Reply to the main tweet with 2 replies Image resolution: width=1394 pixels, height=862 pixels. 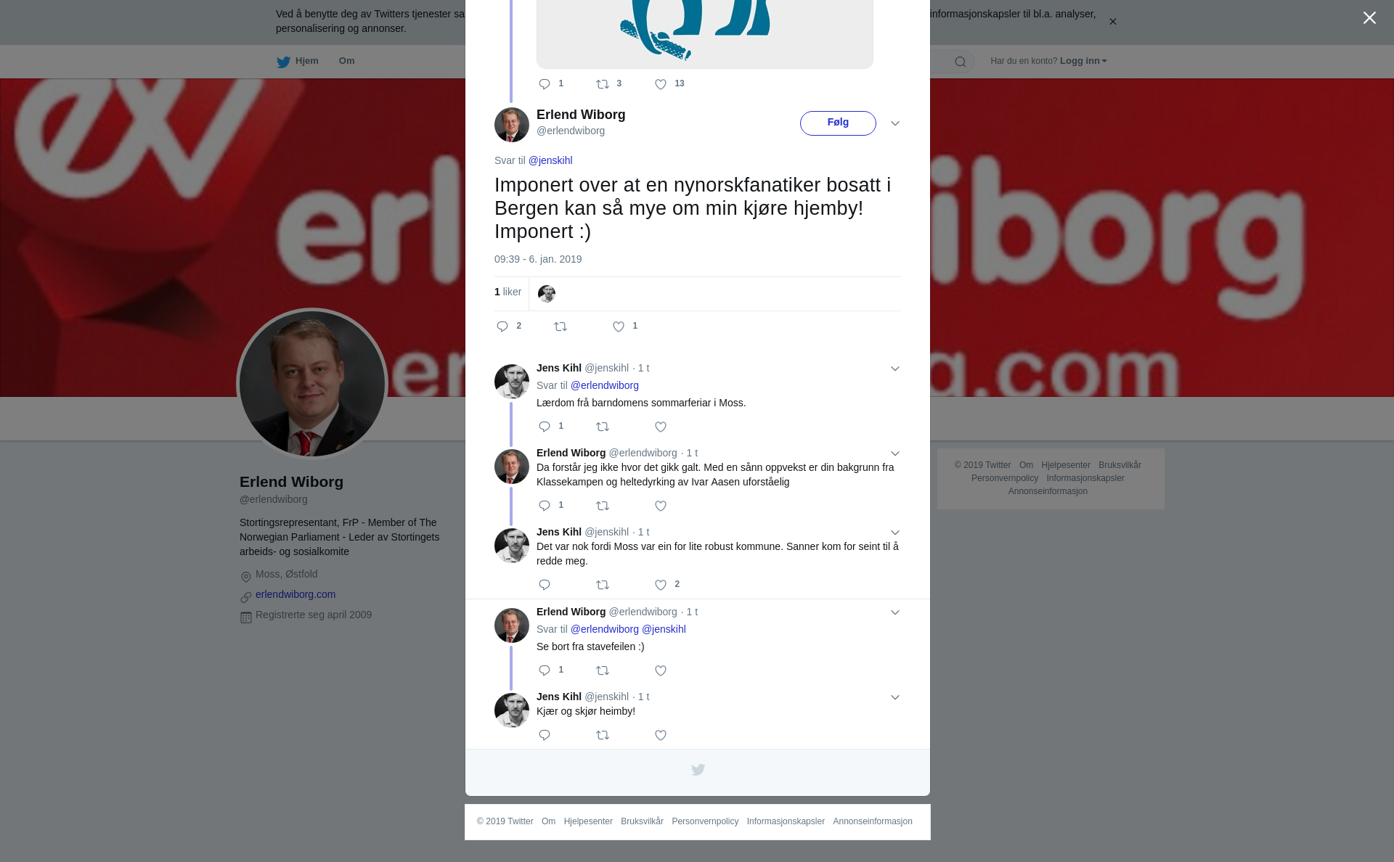(502, 327)
